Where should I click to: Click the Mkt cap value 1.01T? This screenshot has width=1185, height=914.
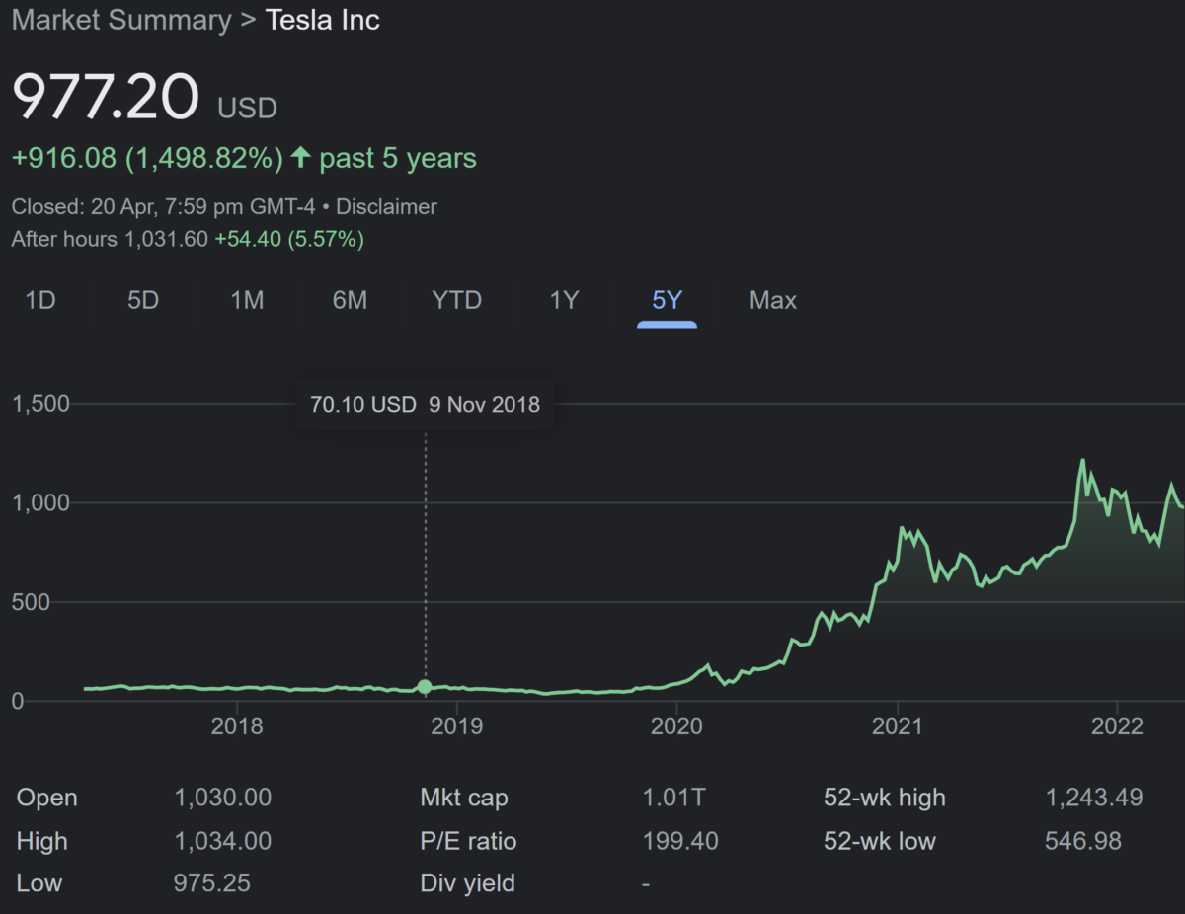674,798
